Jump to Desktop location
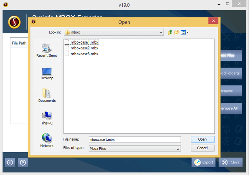The image size is (249, 175). [47, 74]
